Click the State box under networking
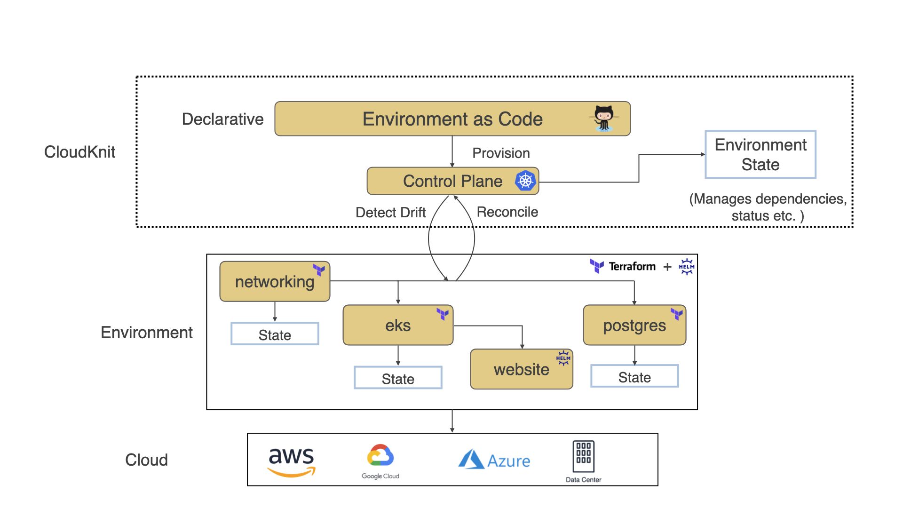 click(275, 334)
